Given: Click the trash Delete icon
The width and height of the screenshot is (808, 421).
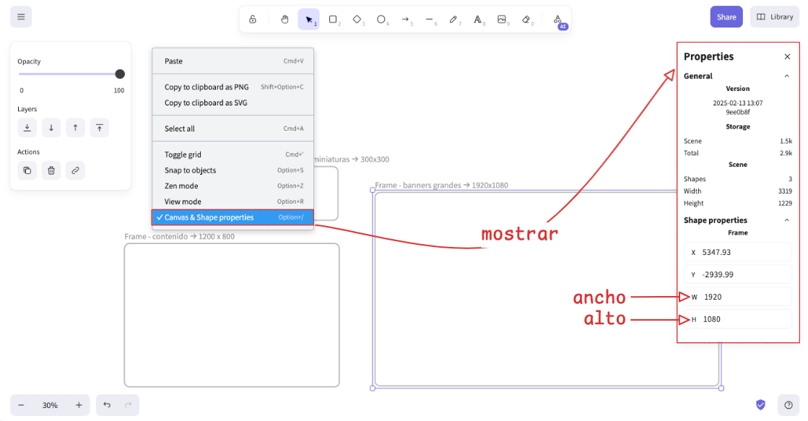Looking at the screenshot, I should [x=51, y=170].
